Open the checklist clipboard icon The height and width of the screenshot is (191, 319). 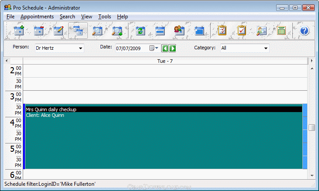[222, 31]
